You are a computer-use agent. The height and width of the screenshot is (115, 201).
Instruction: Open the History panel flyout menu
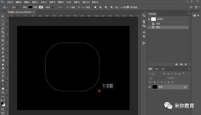click(189, 14)
